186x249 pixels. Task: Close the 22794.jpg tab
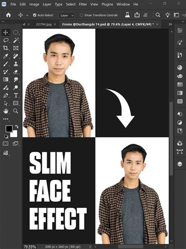click(55, 24)
